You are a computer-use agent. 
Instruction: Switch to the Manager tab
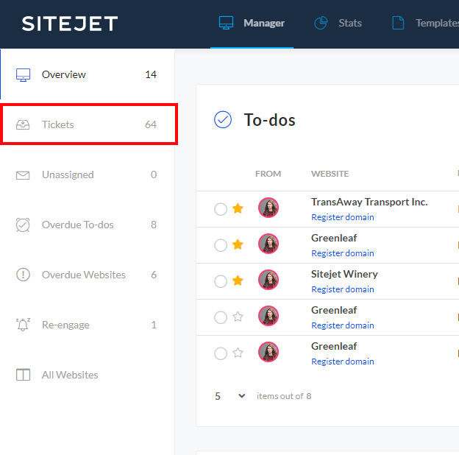pyautogui.click(x=252, y=23)
